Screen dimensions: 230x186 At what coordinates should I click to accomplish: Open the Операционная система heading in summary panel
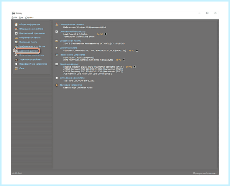pos(72,24)
